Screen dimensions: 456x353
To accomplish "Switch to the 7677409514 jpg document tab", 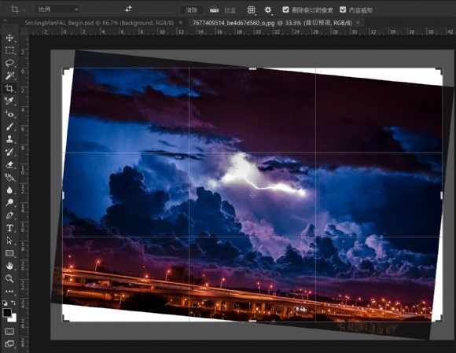I will coord(272,23).
